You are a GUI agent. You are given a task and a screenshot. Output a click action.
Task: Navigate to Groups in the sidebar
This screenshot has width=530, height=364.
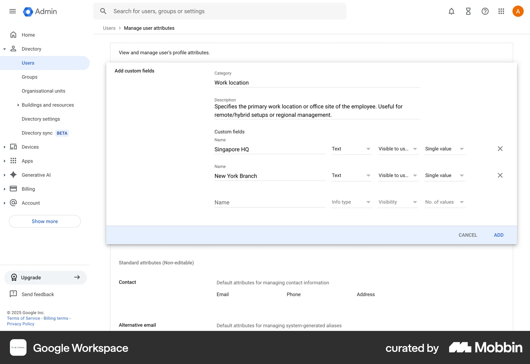pos(29,77)
